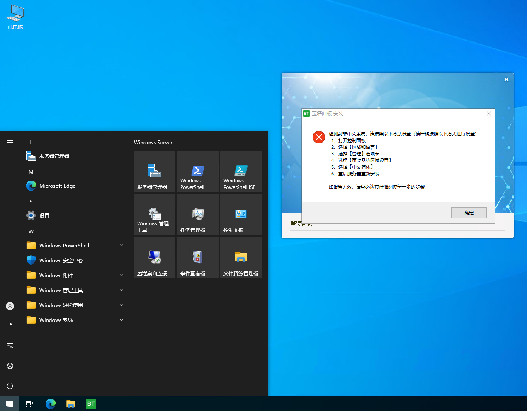
Task: Click the letter S section header
Action: coord(31,202)
